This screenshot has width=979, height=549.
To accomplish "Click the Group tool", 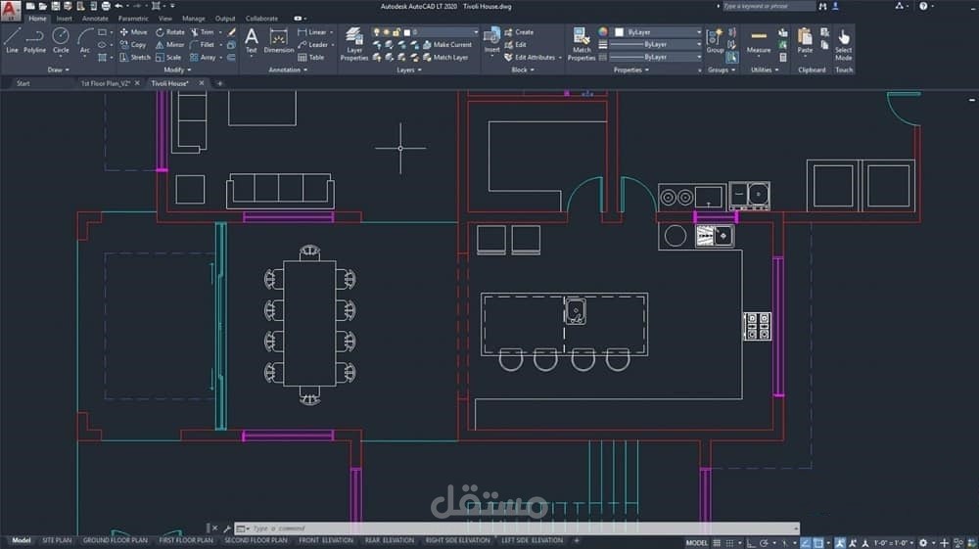I will (715, 41).
